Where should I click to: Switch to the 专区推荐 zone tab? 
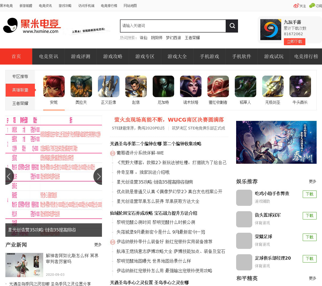pyautogui.click(x=20, y=76)
